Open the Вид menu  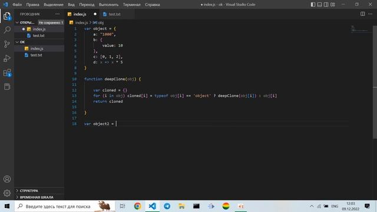[71, 5]
